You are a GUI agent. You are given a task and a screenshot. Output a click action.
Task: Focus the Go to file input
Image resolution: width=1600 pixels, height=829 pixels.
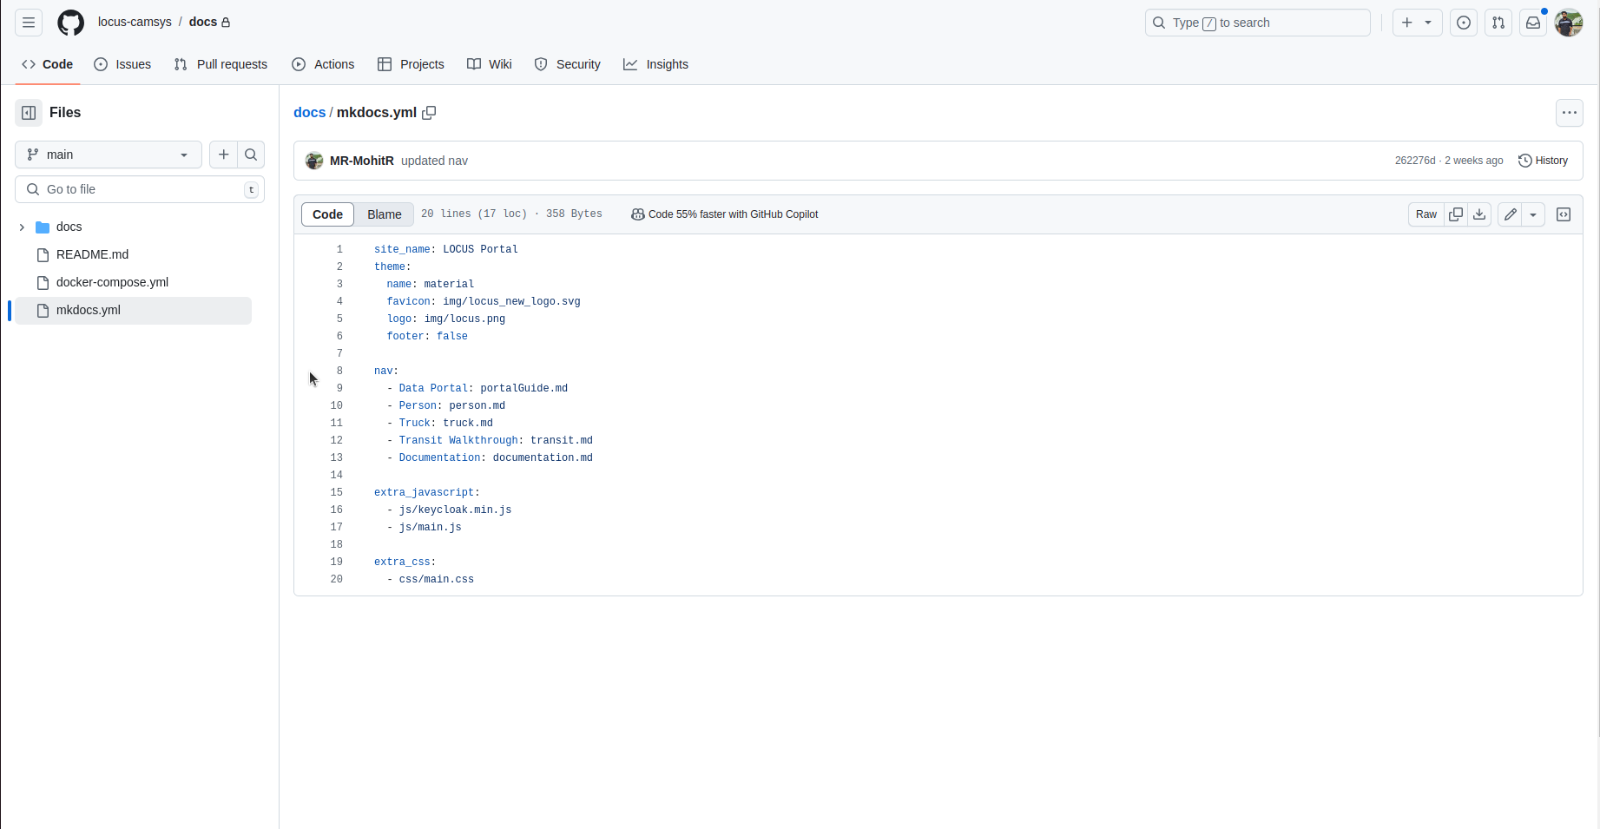[139, 189]
